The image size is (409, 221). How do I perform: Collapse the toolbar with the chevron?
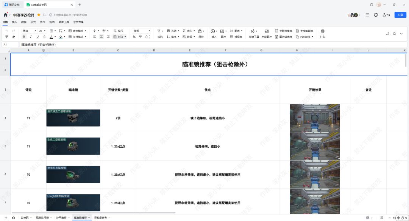point(401,34)
